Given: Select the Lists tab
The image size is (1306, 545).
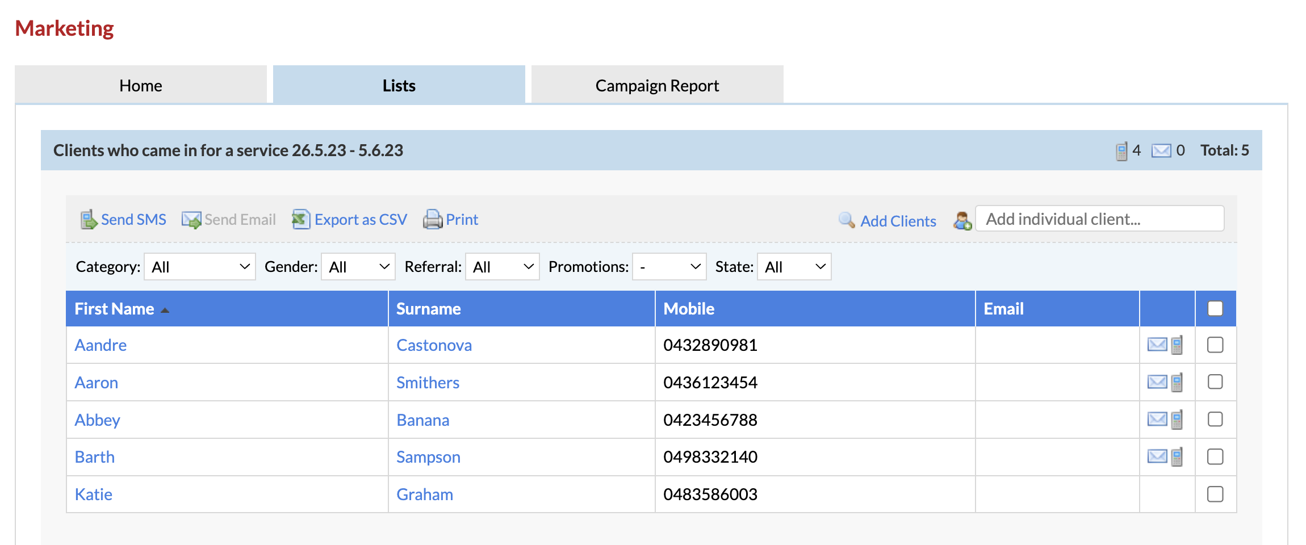Looking at the screenshot, I should [399, 85].
